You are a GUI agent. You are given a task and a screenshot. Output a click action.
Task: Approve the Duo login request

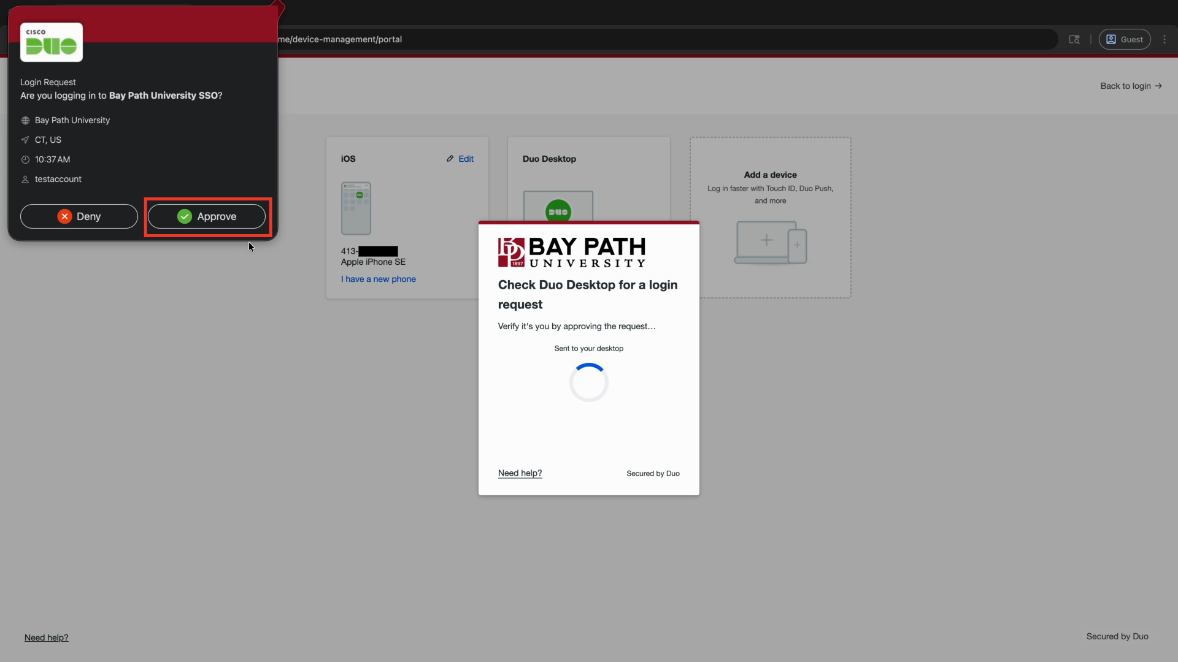207,216
